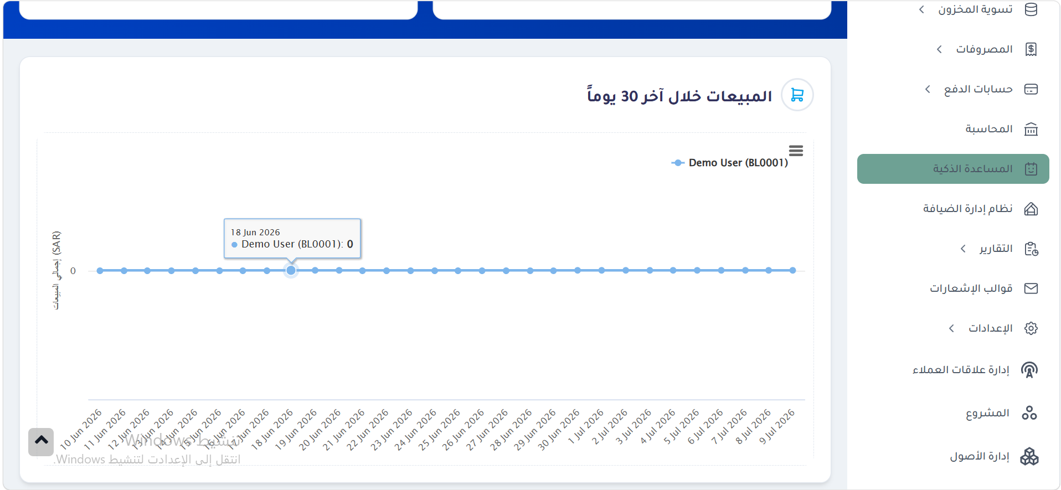Click the 25 Jun 2026 axis label
1061x490 pixels.
click(439, 430)
